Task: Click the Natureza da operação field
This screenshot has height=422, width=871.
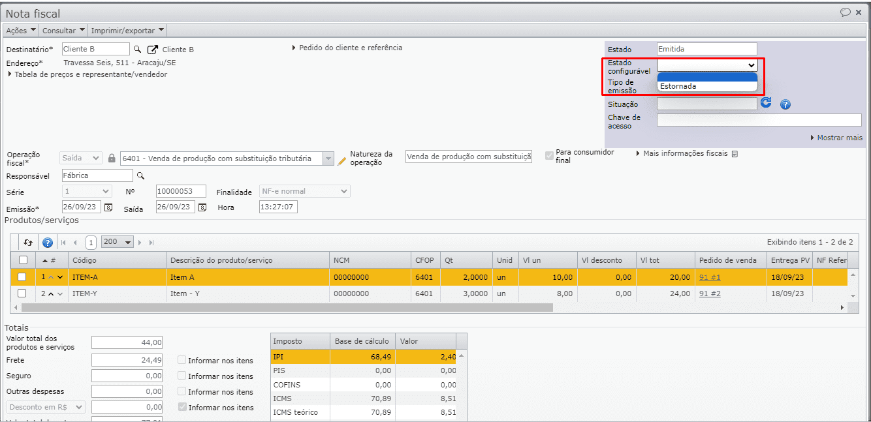Action: (469, 157)
